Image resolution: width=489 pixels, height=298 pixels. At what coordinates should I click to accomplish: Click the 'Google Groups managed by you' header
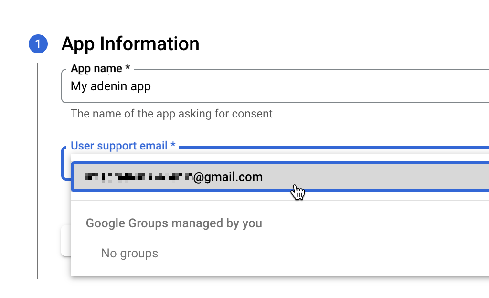(174, 223)
